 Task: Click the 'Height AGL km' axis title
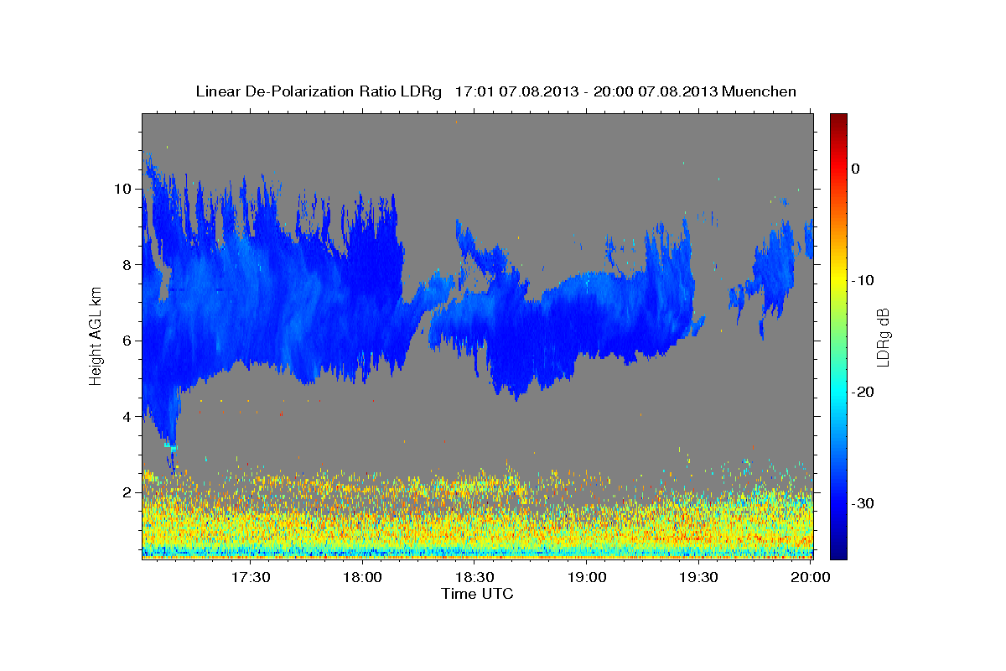tap(96, 336)
